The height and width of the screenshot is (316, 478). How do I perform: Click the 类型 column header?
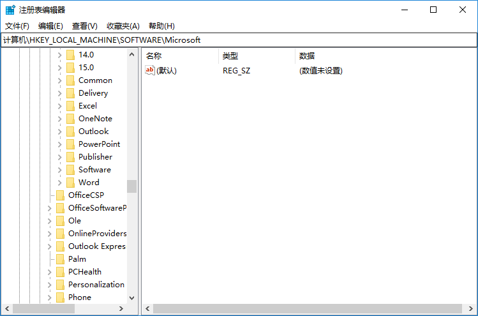point(257,56)
